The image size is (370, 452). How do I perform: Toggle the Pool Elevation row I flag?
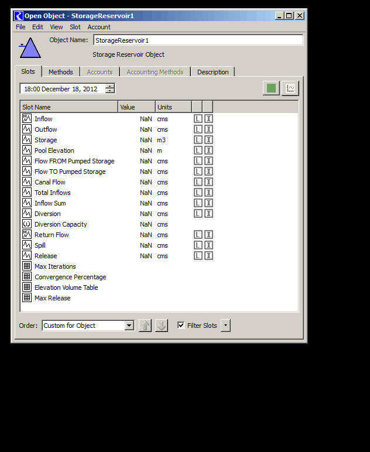click(x=208, y=150)
